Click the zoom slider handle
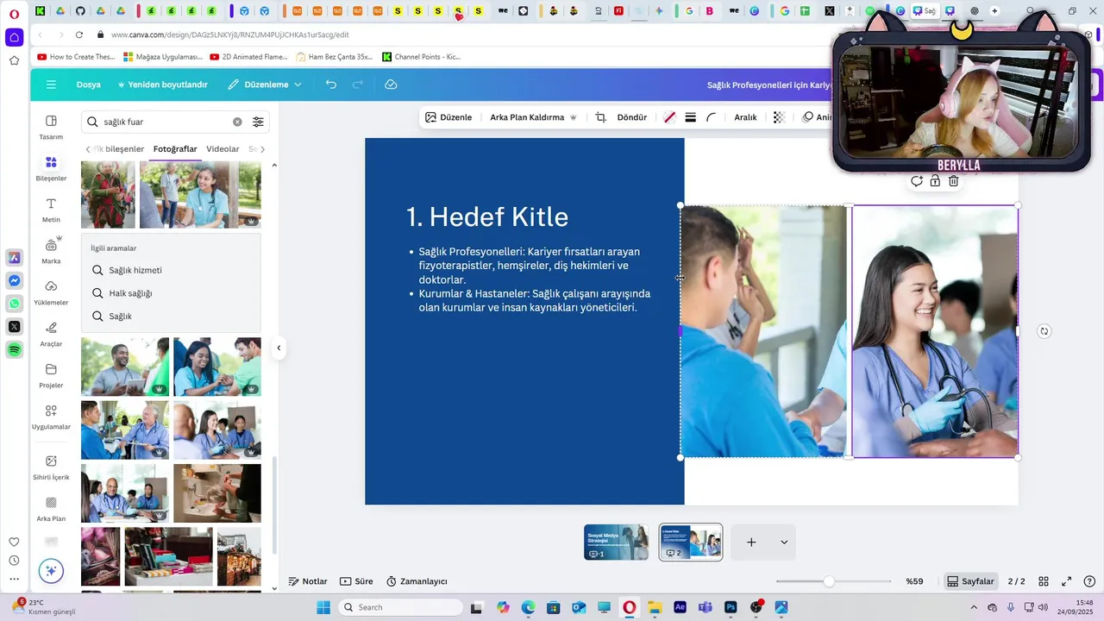This screenshot has width=1104, height=621. (x=829, y=581)
